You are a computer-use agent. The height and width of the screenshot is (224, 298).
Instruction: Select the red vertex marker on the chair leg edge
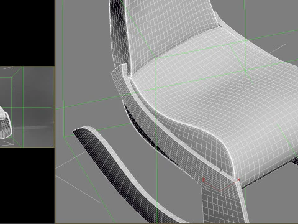204,180
